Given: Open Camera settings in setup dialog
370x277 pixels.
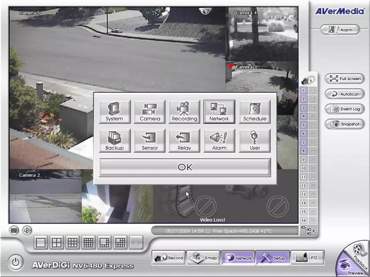Looking at the screenshot, I should [150, 112].
